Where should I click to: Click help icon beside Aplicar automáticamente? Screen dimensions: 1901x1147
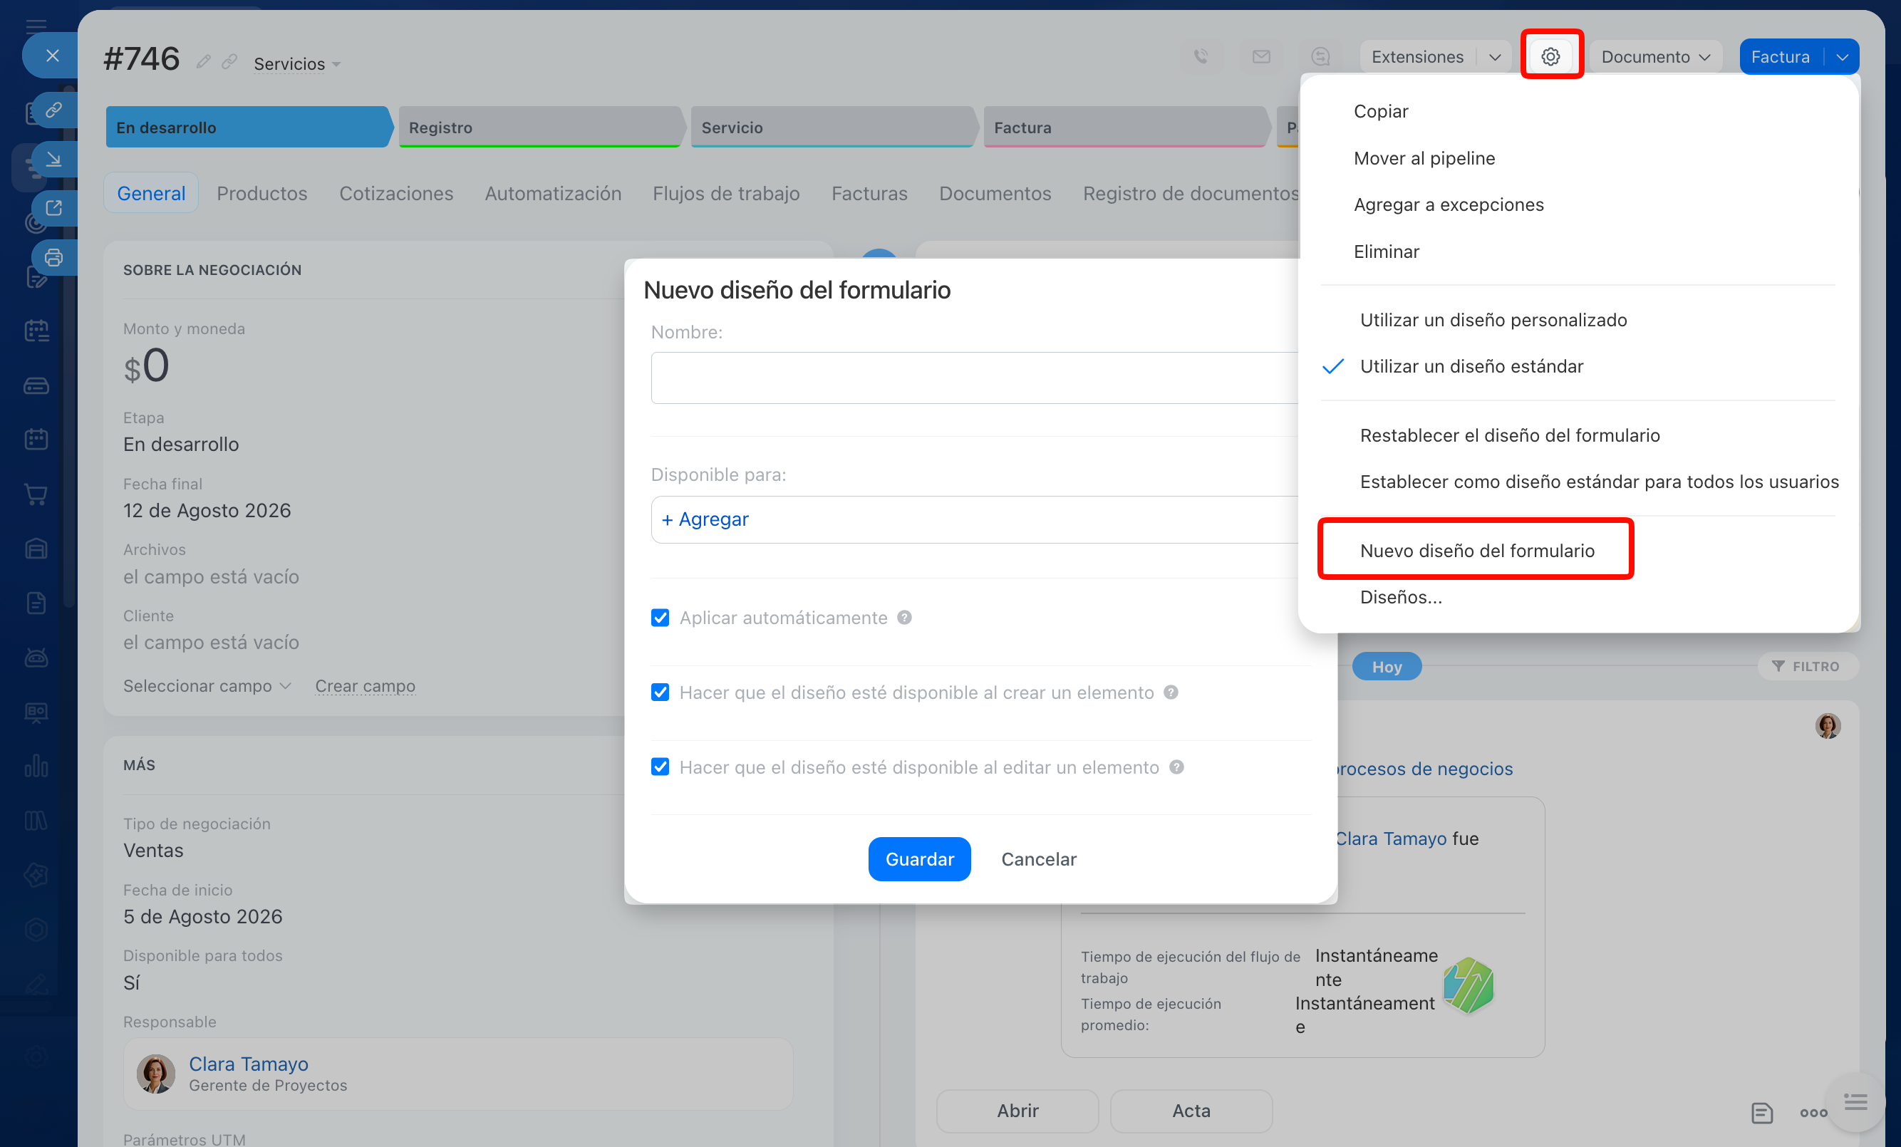pos(904,617)
